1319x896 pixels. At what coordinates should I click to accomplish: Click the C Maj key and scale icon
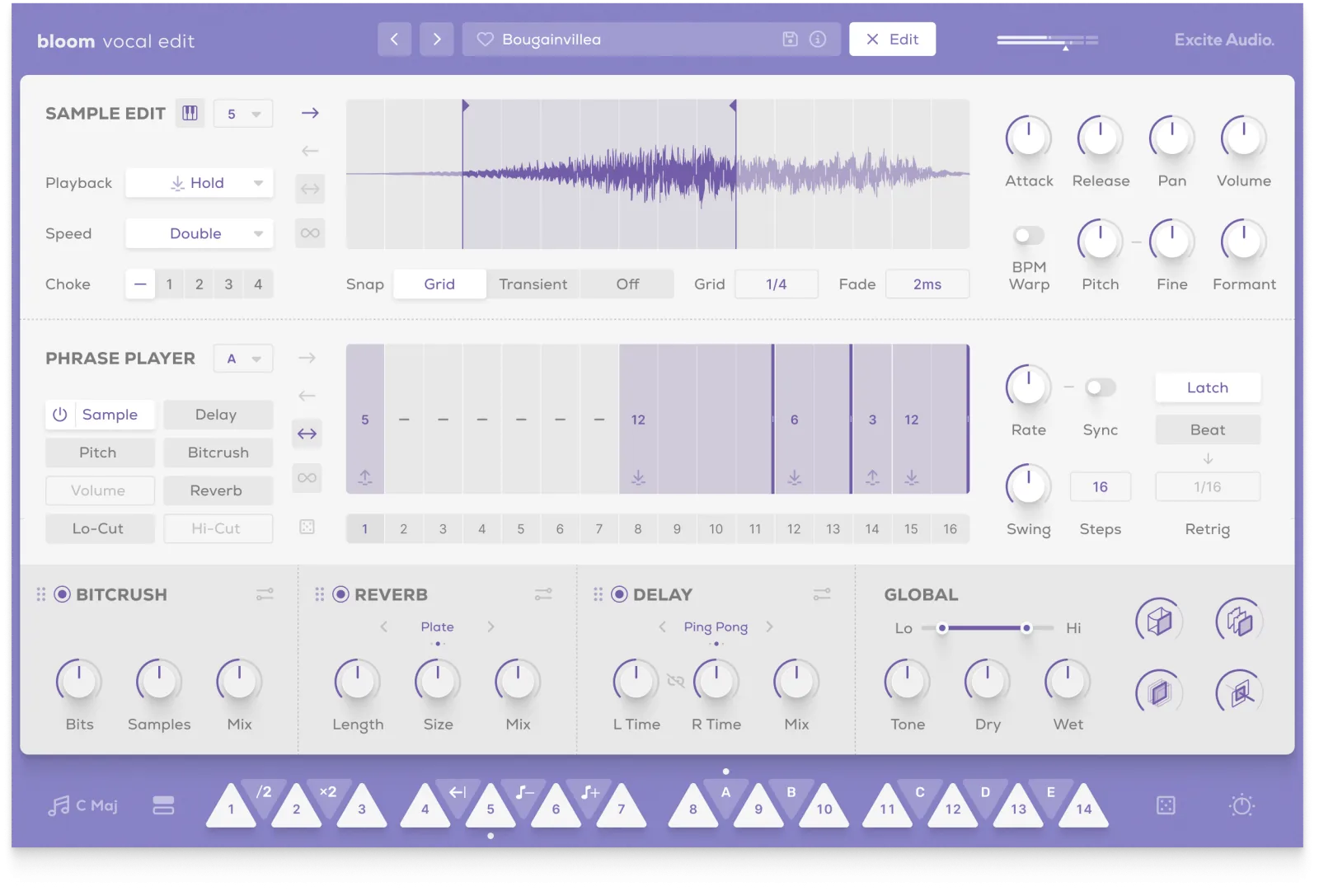click(82, 805)
